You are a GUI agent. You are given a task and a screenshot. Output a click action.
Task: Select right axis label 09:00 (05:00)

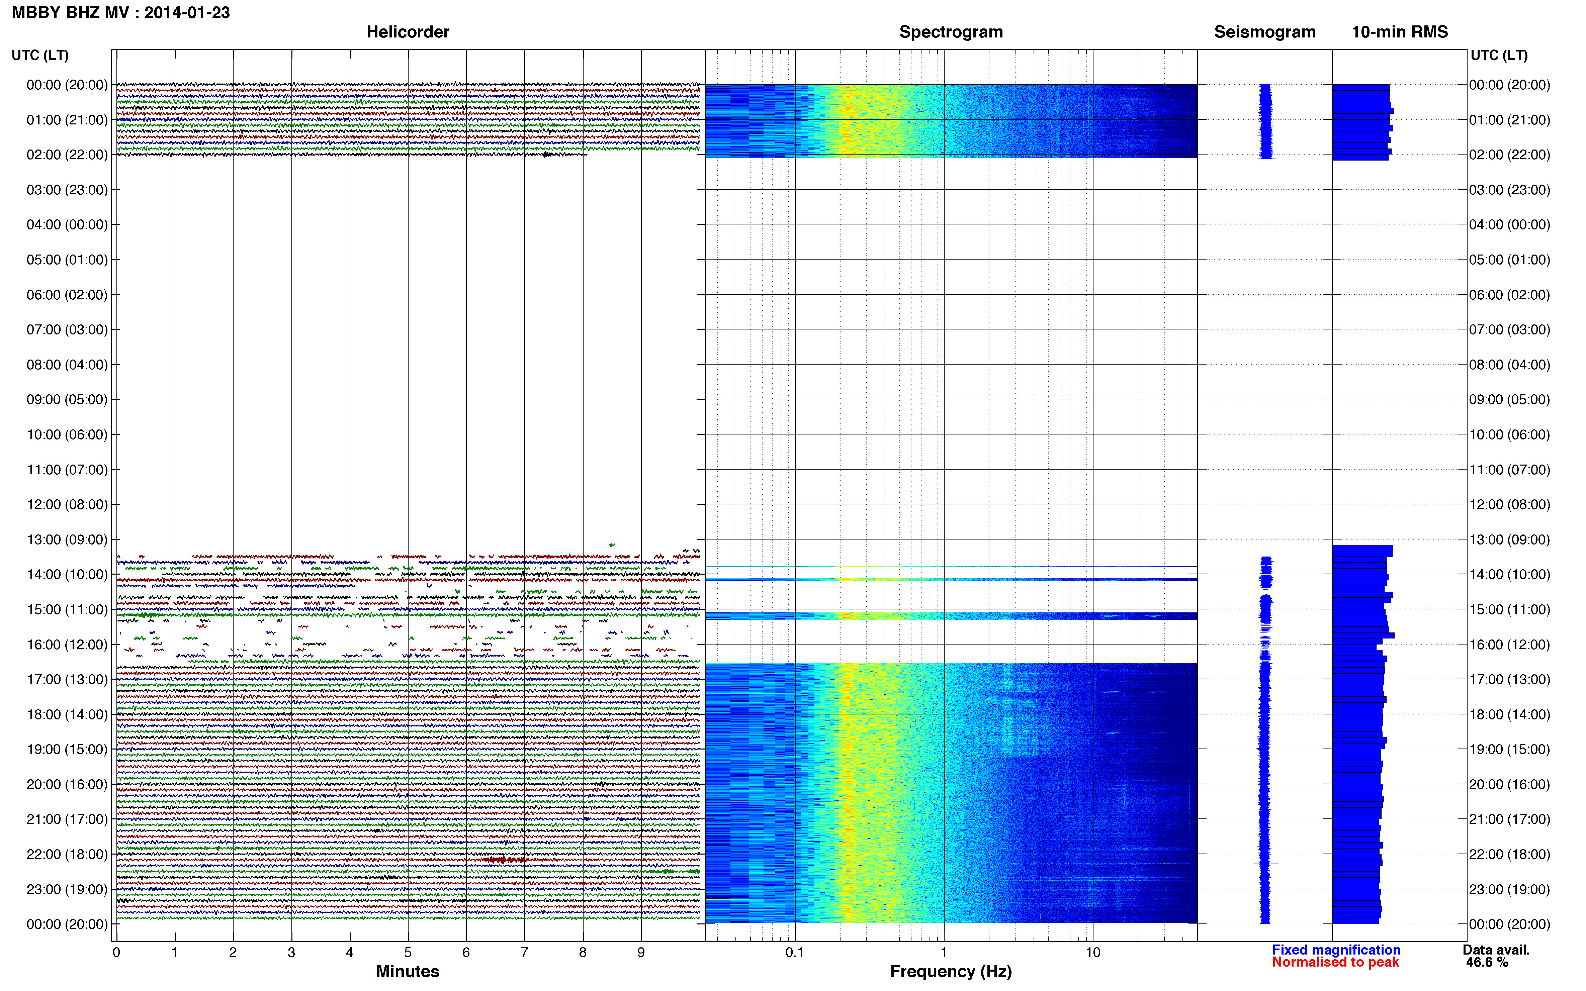[x=1509, y=400]
